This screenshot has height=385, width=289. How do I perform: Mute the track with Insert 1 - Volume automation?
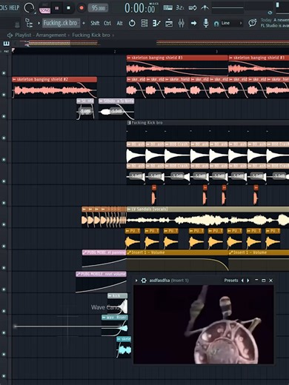pos(4,267)
